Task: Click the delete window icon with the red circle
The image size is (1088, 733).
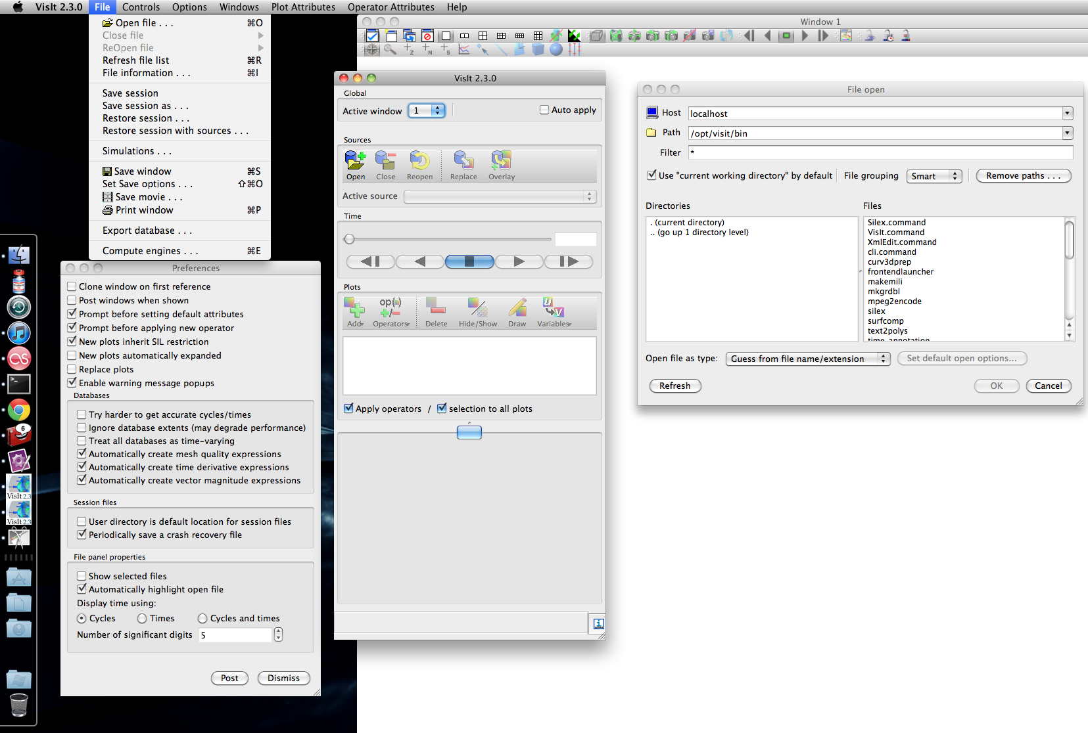Action: pyautogui.click(x=427, y=35)
